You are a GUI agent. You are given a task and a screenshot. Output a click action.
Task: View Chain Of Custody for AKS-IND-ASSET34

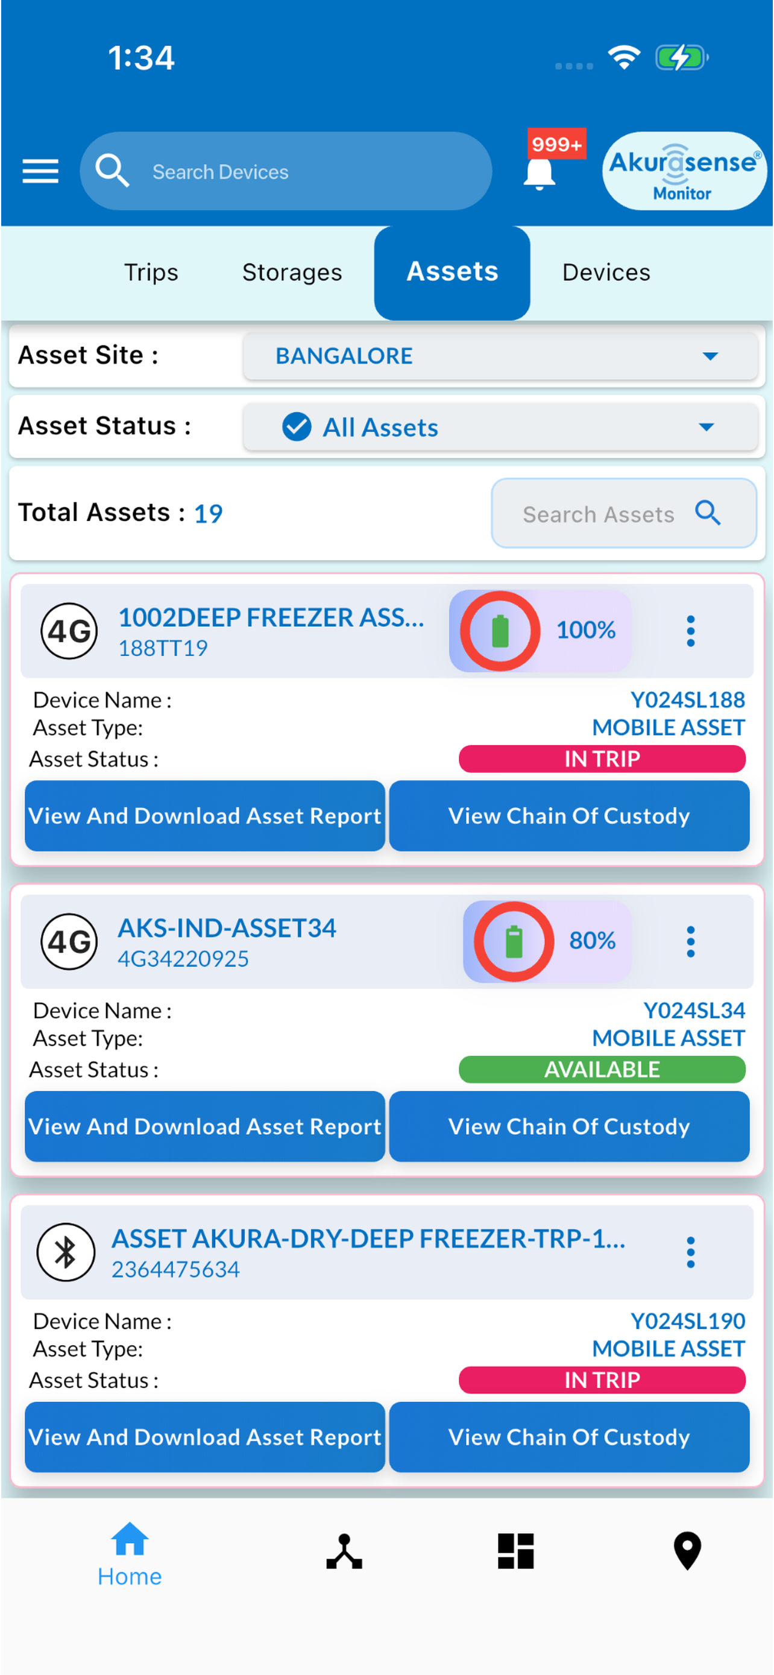click(569, 1127)
